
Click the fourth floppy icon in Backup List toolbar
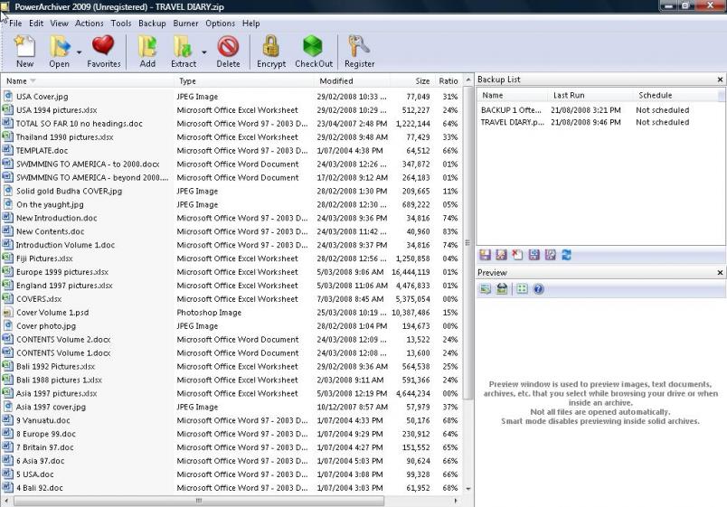coord(533,255)
